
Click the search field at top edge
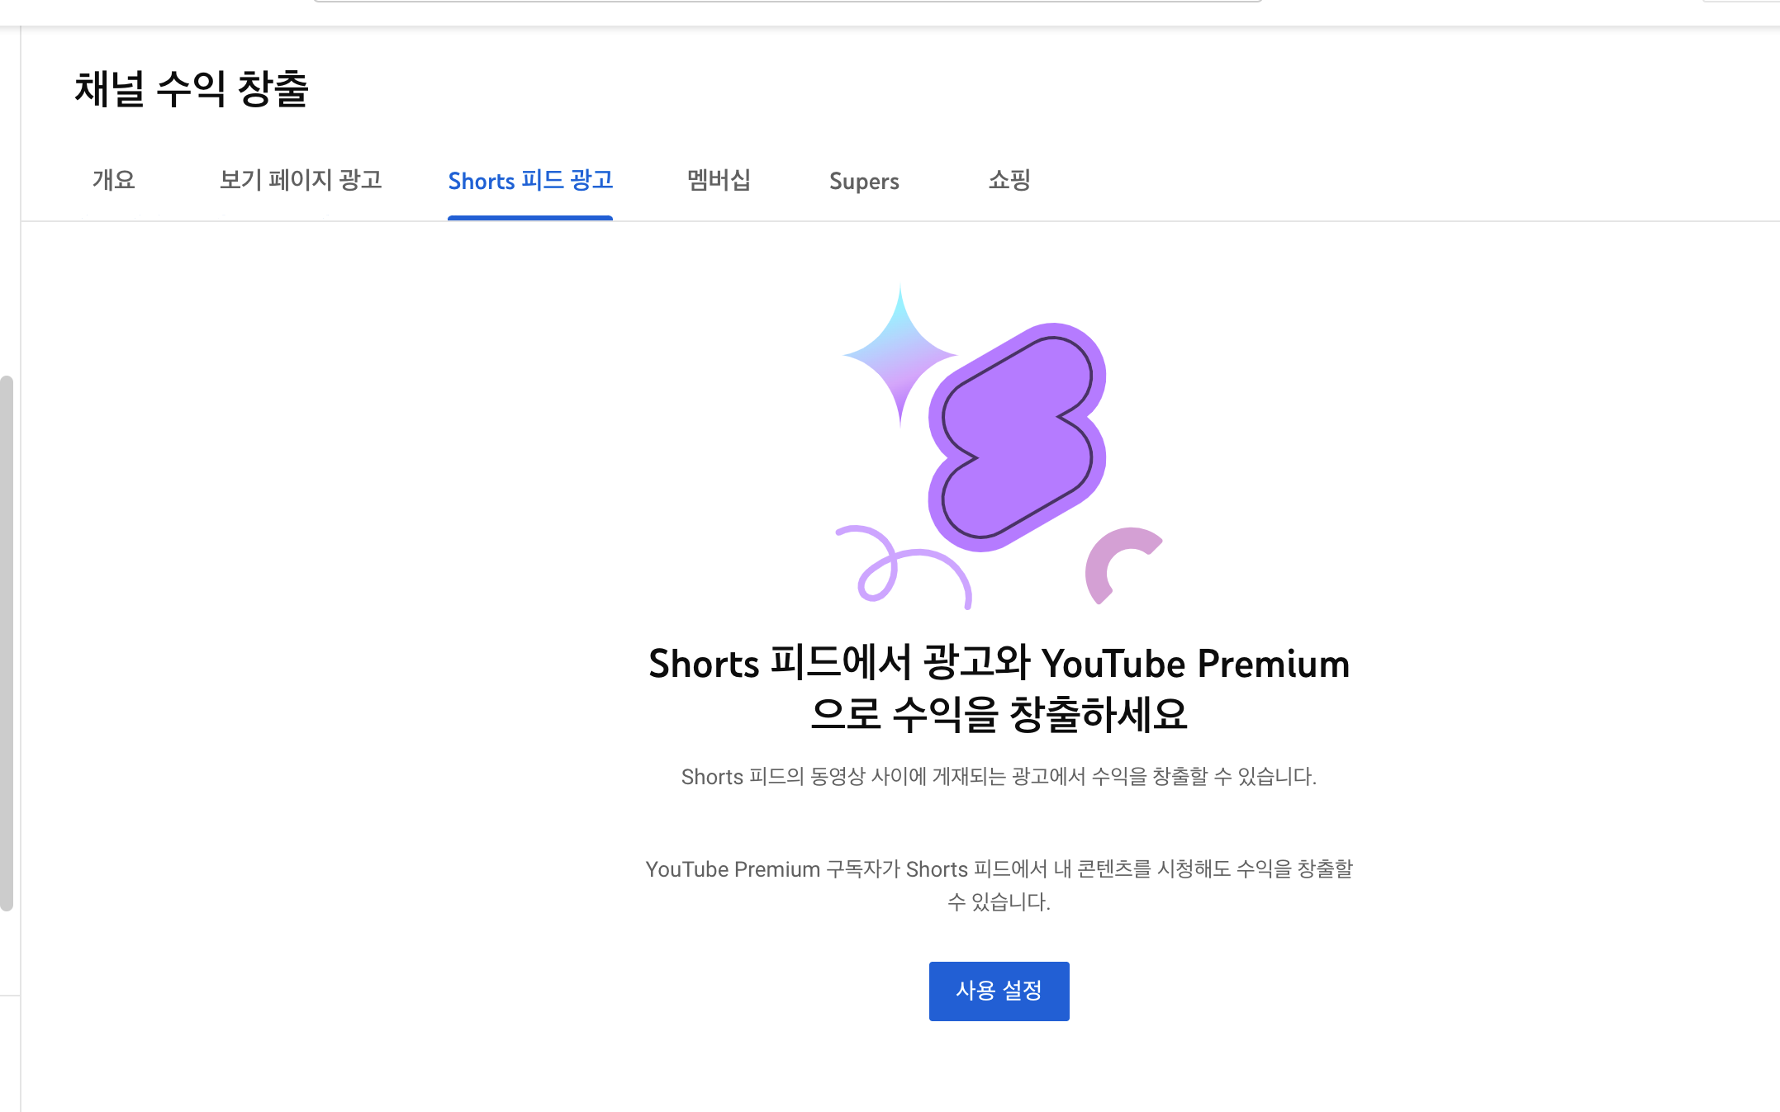coord(787,2)
